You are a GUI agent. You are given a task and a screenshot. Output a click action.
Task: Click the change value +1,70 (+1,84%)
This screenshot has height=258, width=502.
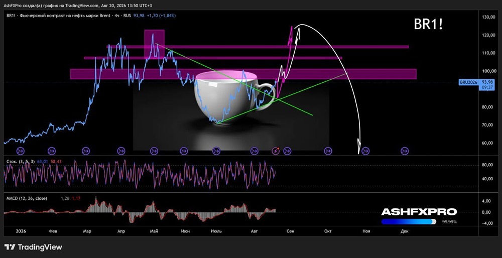click(161, 16)
